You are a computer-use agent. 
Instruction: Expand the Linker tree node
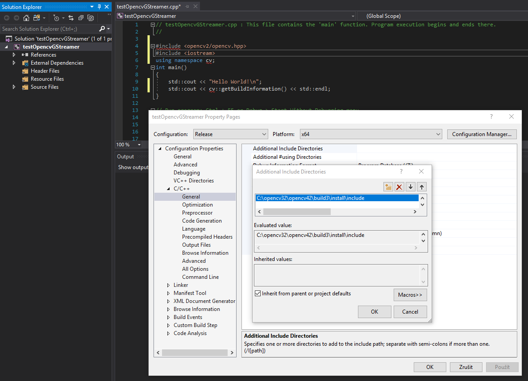[x=168, y=285]
